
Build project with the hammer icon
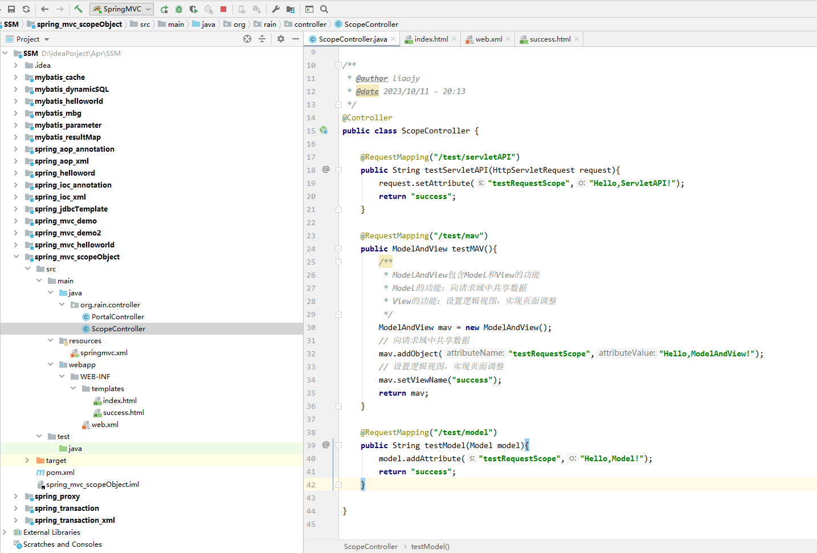pos(79,9)
